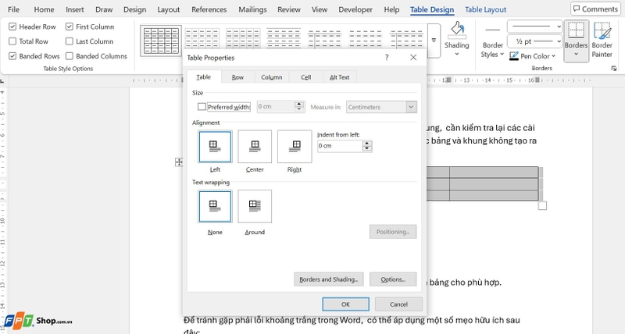The height and width of the screenshot is (334, 625).
Task: Click the Preferred width value field
Action: pyautogui.click(x=276, y=107)
